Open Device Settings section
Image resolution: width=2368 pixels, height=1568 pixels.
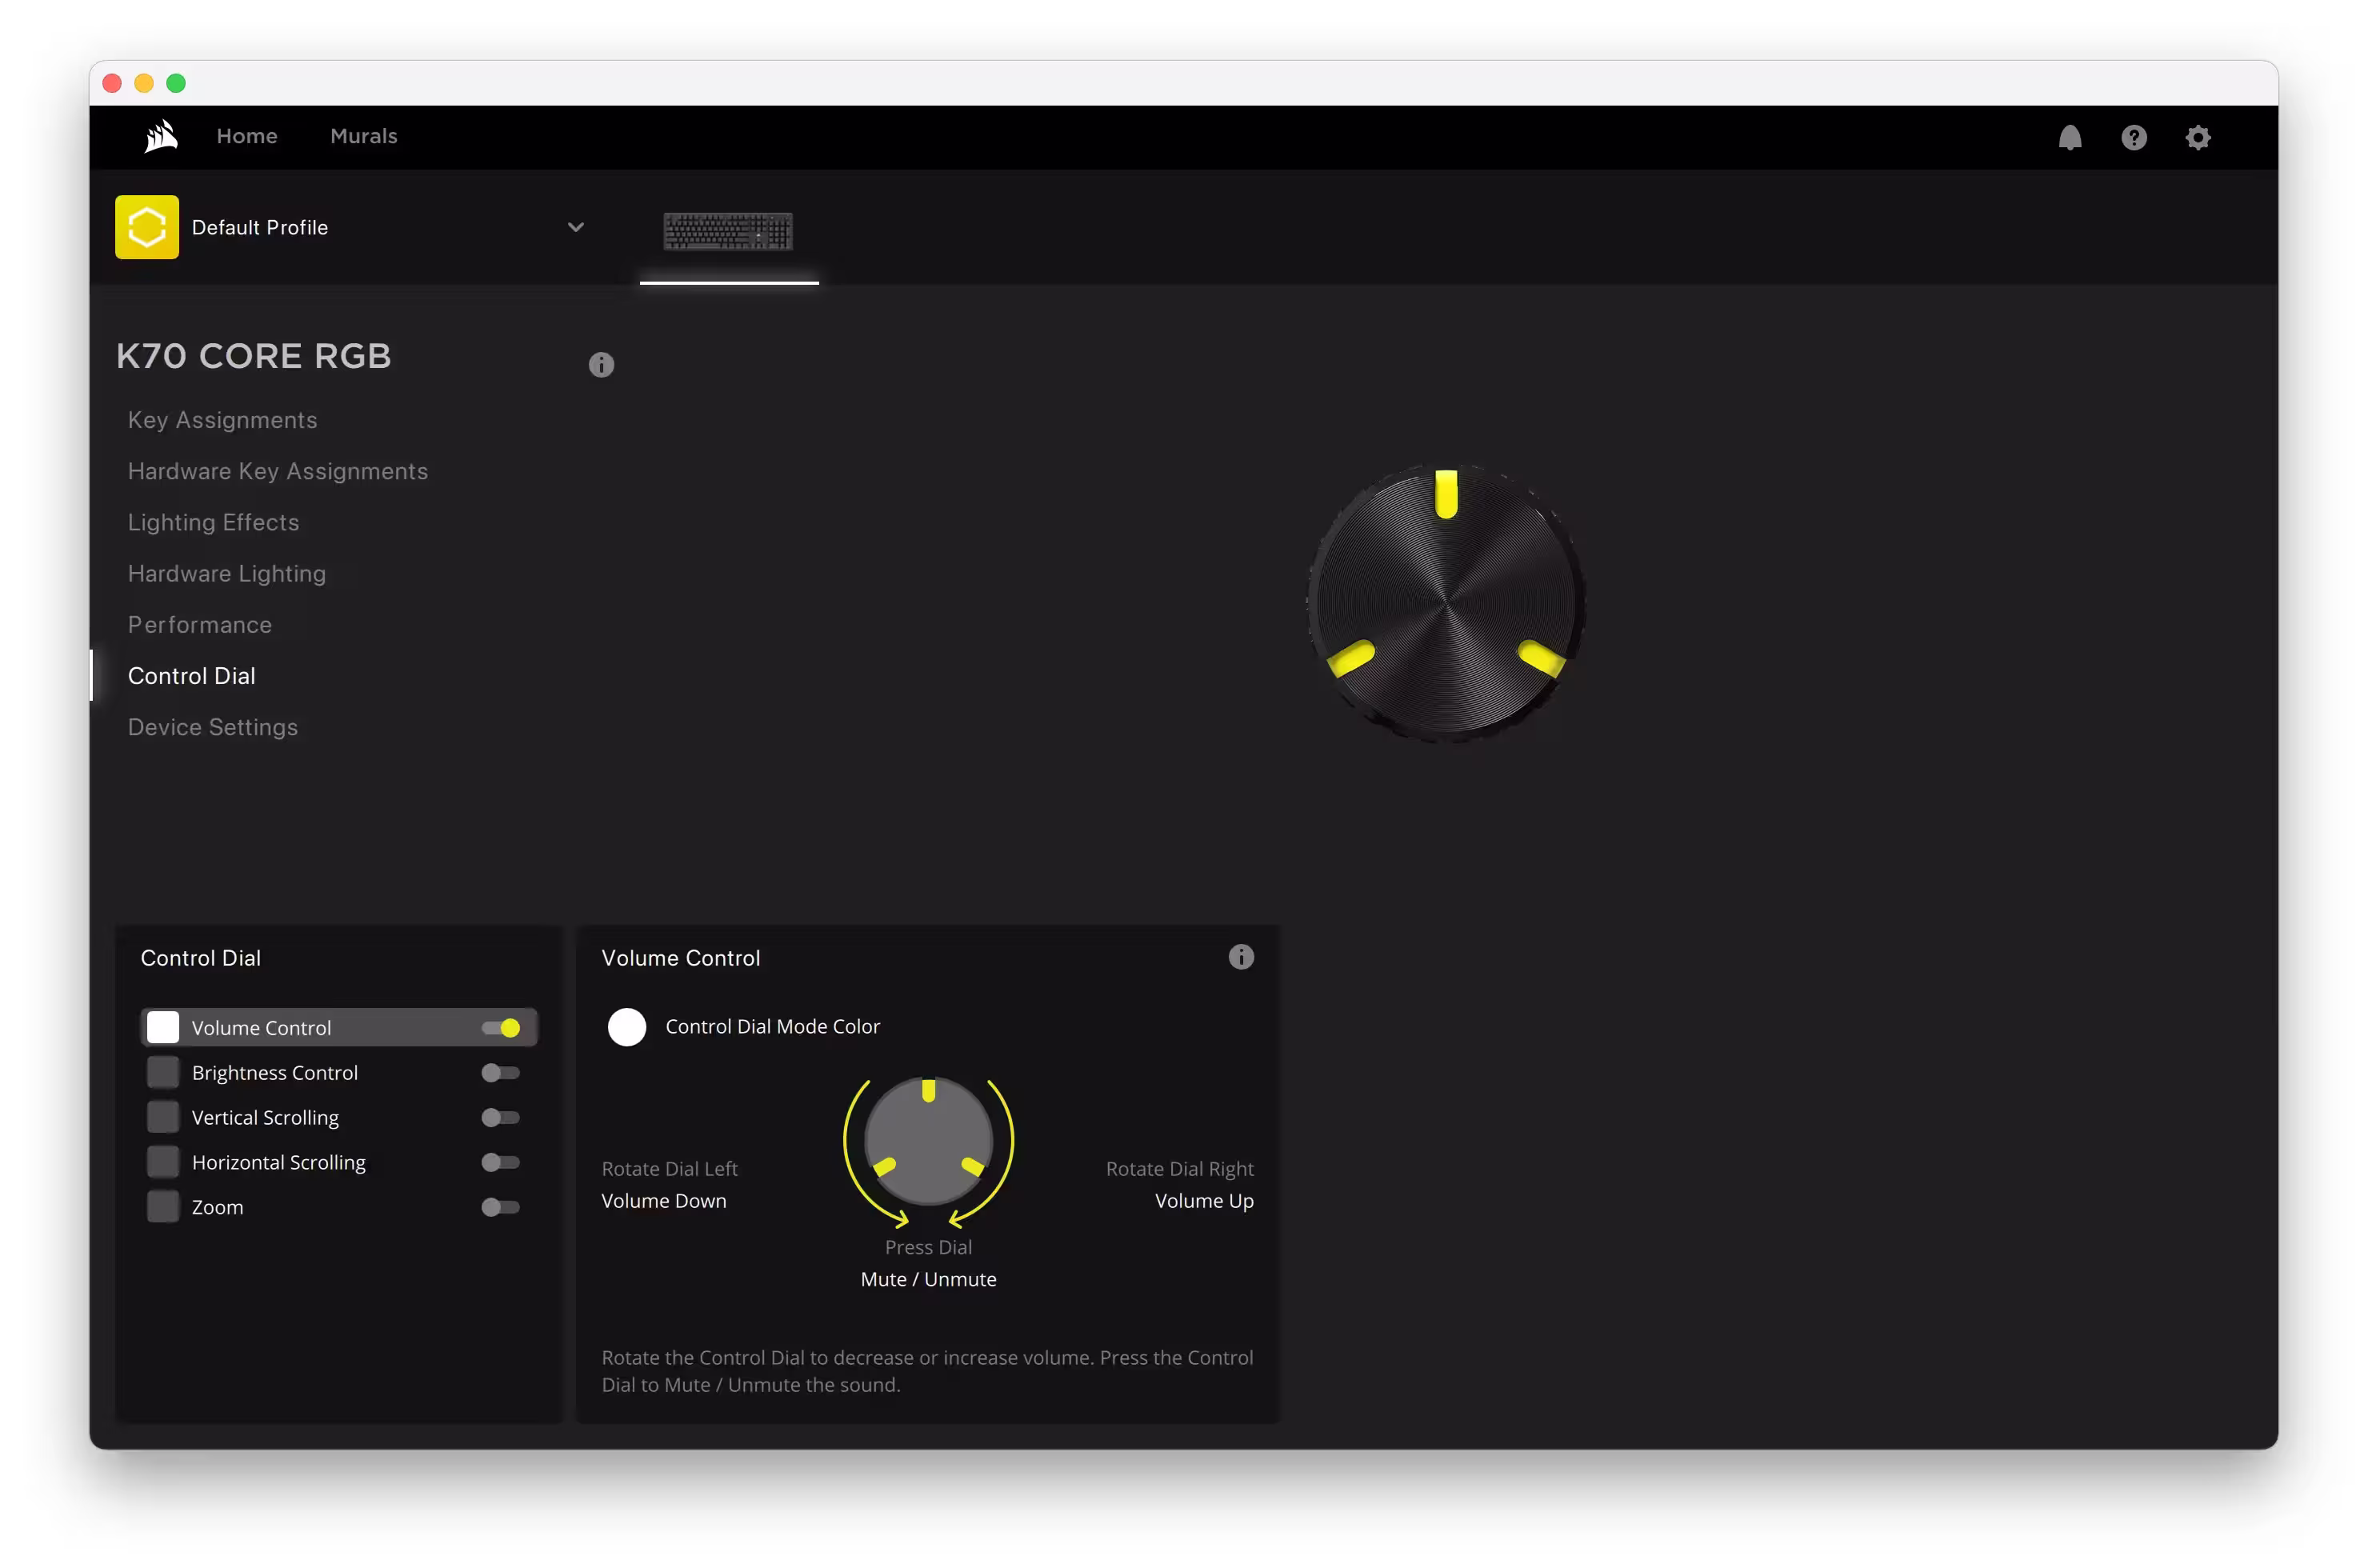[x=213, y=727]
